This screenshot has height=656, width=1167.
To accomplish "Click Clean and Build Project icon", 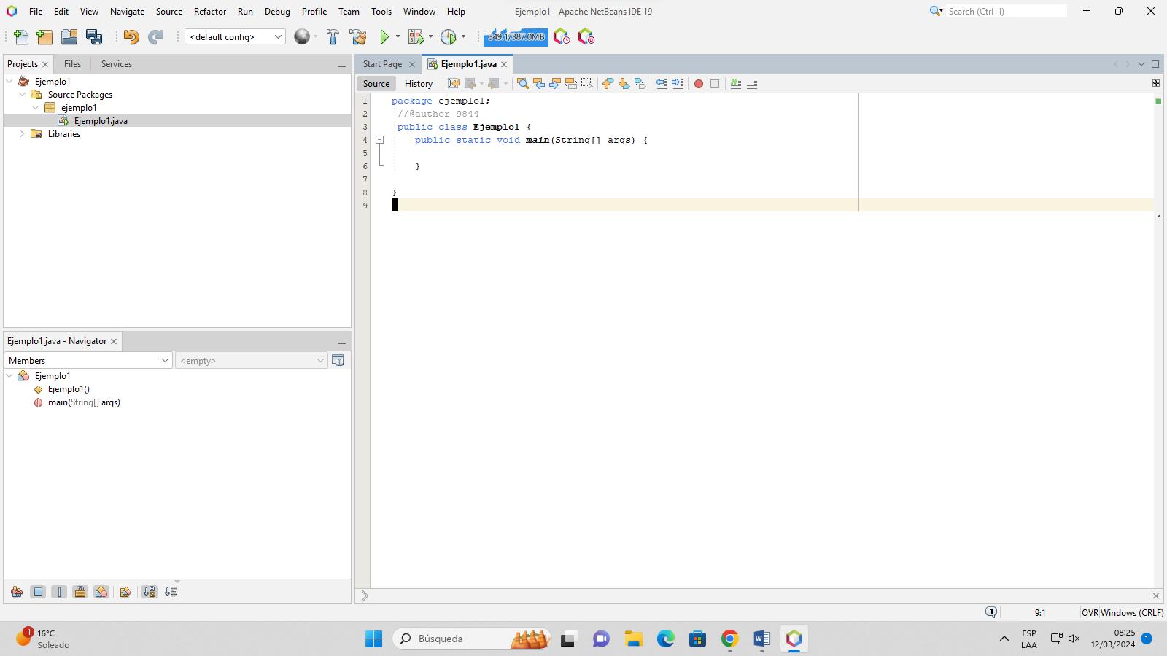I will [x=357, y=37].
